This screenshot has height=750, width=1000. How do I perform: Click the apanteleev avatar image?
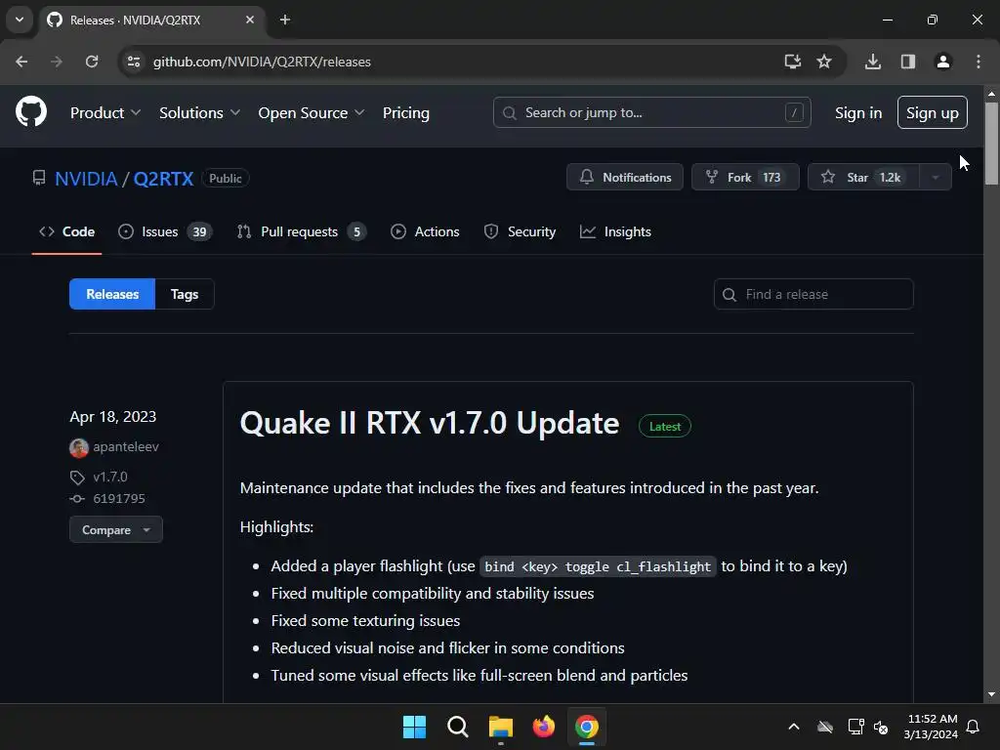[78, 447]
